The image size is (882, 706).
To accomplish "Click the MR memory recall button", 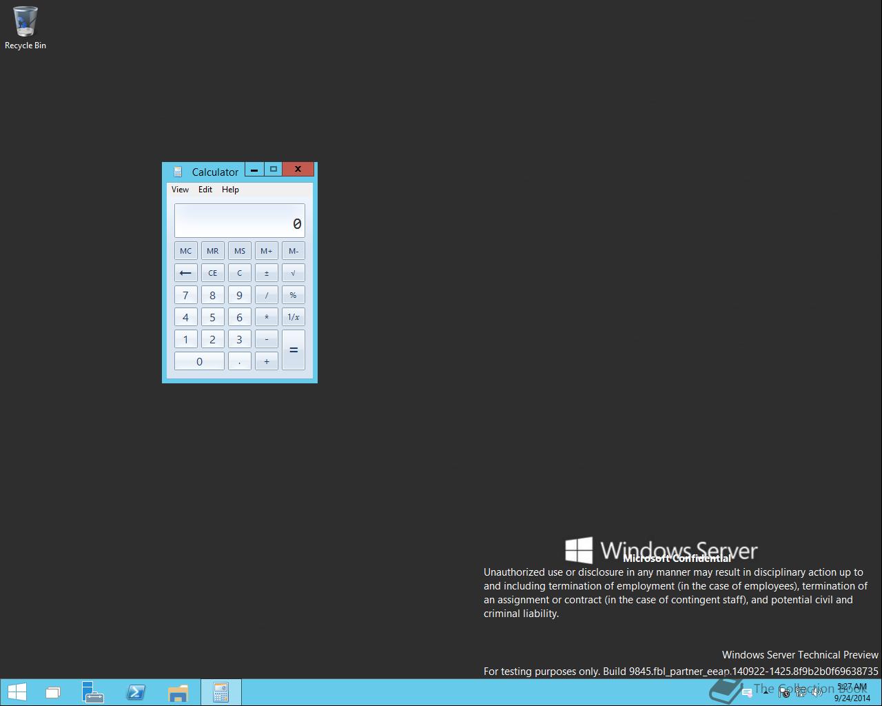I will [x=212, y=251].
